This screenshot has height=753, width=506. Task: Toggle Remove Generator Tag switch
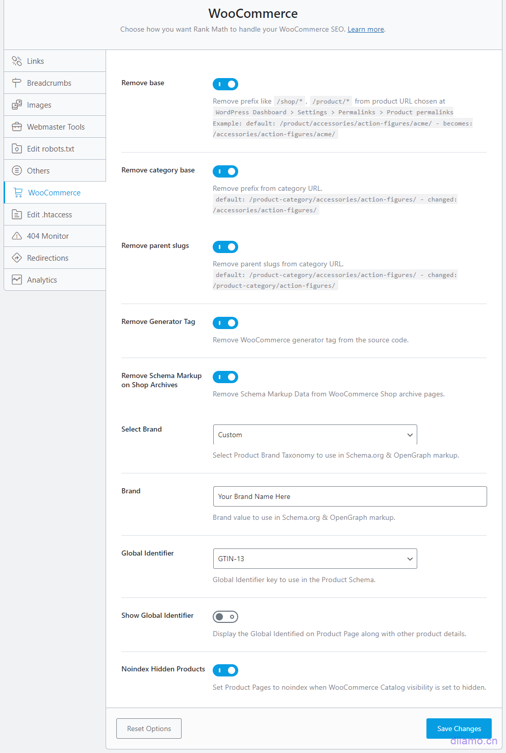click(225, 323)
